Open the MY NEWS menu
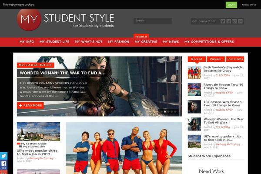Screen dimensions: 261x174 pyautogui.click(x=171, y=42)
